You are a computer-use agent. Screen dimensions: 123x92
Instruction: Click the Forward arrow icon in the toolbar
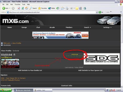13,8
